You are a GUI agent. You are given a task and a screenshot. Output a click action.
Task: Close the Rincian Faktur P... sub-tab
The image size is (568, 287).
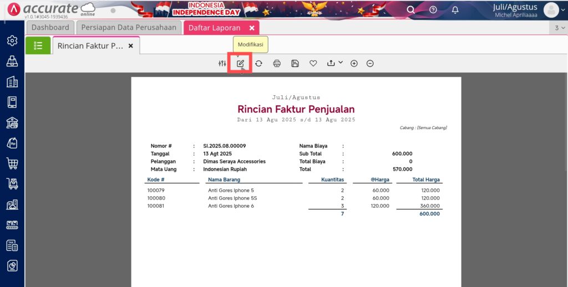[x=131, y=46]
